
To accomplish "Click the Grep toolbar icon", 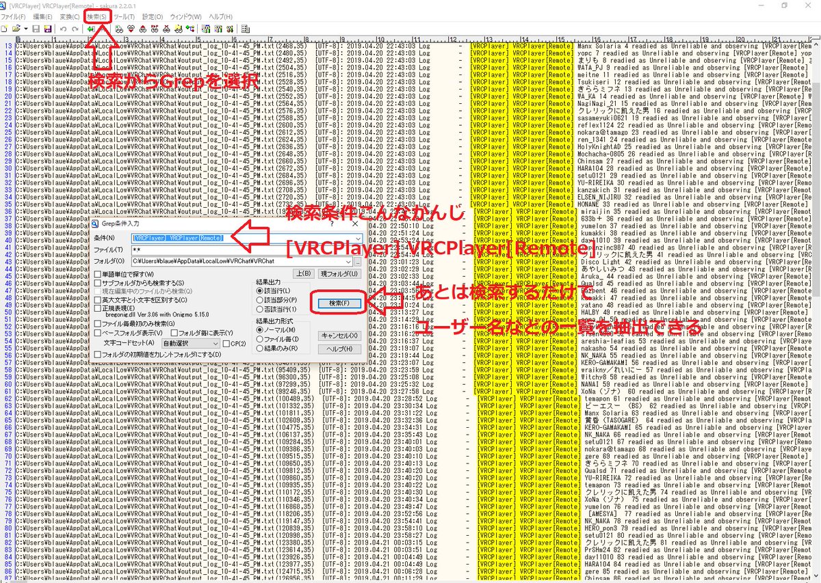I will [178, 29].
